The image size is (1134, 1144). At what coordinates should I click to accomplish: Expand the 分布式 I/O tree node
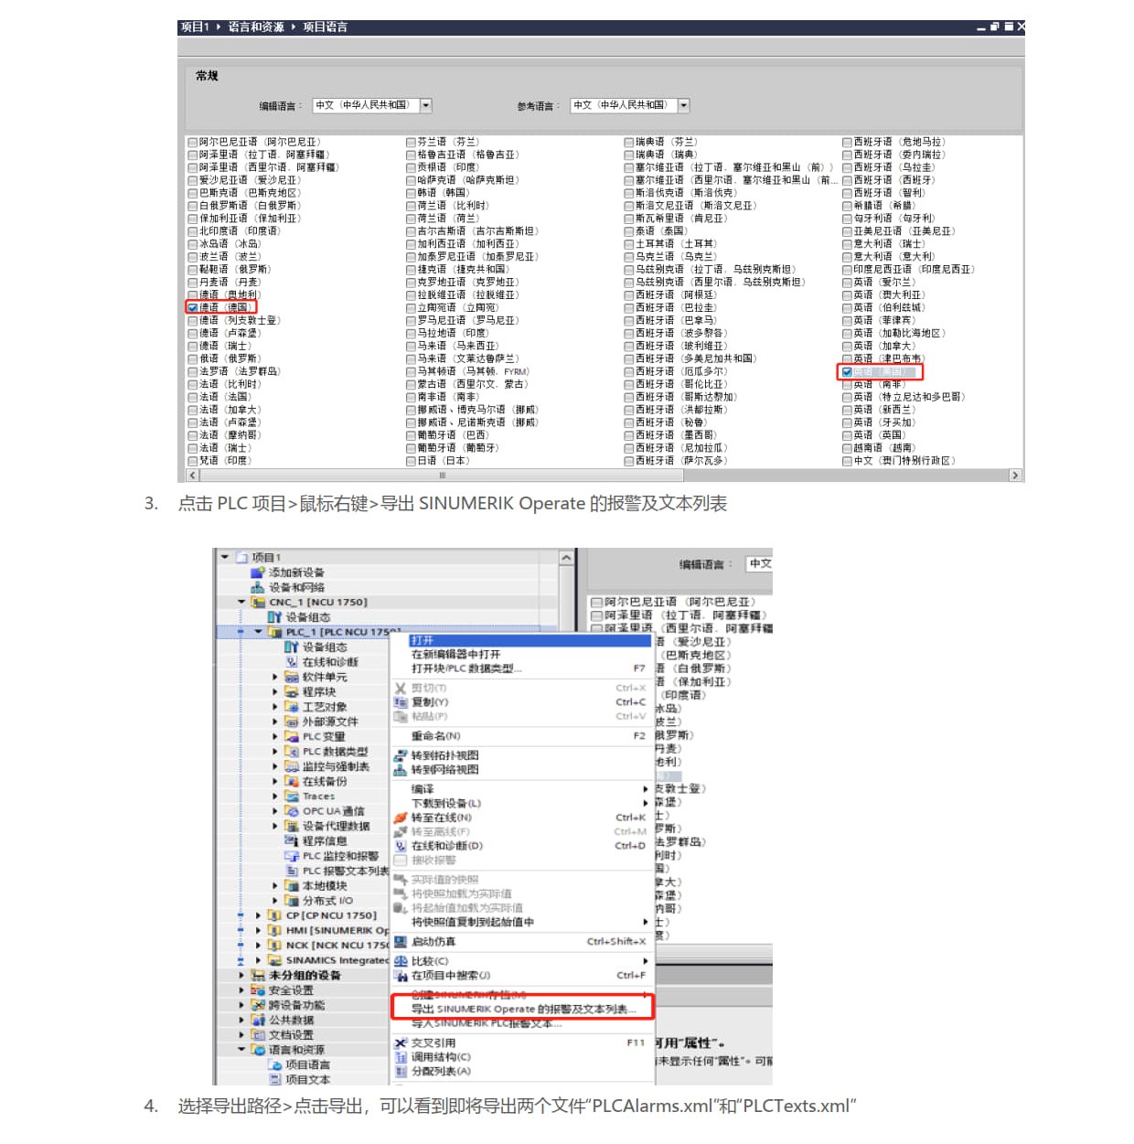(x=275, y=901)
